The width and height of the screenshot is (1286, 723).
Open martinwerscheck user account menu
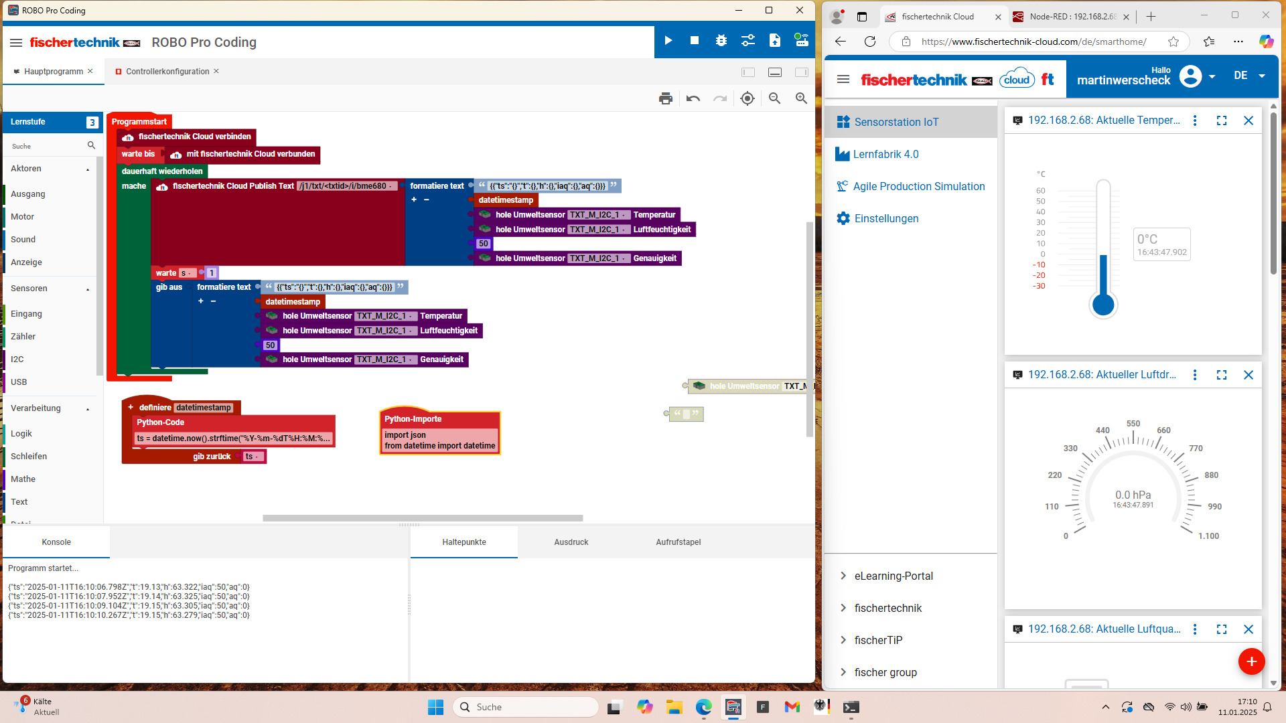1145,76
